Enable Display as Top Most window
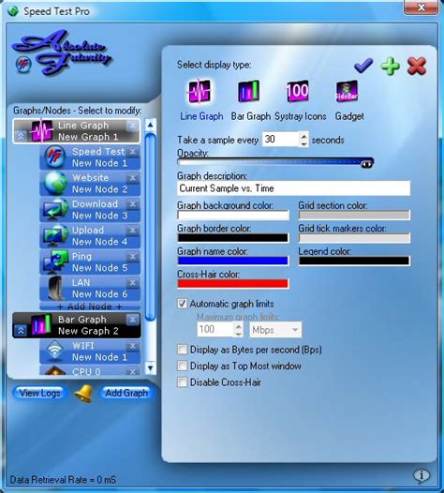444x493 pixels. (183, 366)
